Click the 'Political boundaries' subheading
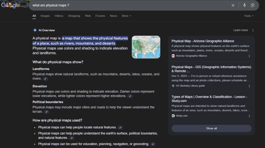Image resolution: width=265 pixels, height=148 pixels. (48, 102)
